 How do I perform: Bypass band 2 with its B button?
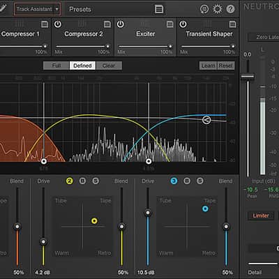pos(82,181)
